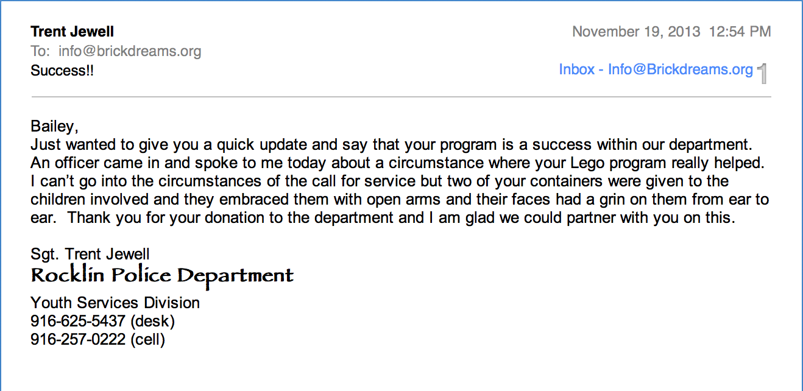This screenshot has height=391, width=803.
Task: Click the cell phone number 916-257-0222
Action: [78, 339]
